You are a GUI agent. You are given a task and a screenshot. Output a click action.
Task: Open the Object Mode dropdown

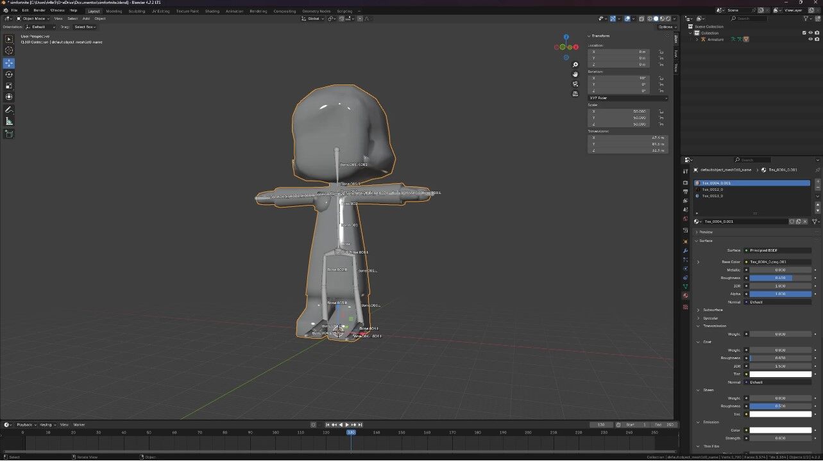33,19
